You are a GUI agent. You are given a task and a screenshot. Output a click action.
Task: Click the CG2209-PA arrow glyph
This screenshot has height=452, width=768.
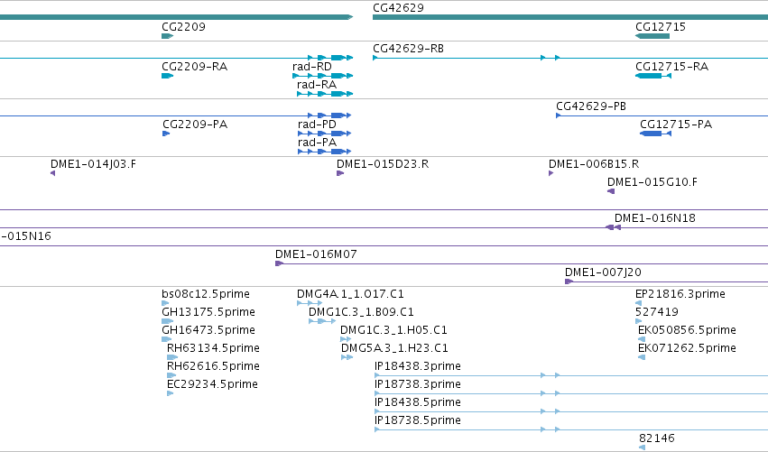pos(166,134)
